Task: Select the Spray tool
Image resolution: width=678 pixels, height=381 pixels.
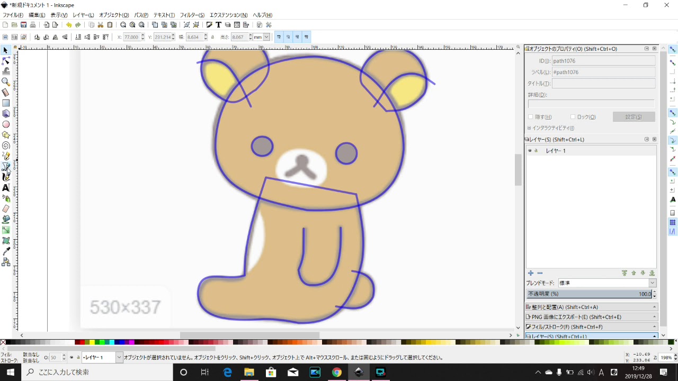Action: coord(6,198)
